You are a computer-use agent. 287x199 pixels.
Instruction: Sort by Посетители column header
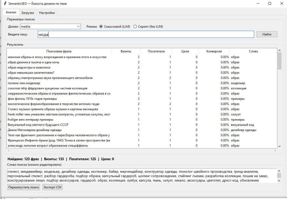(x=156, y=51)
